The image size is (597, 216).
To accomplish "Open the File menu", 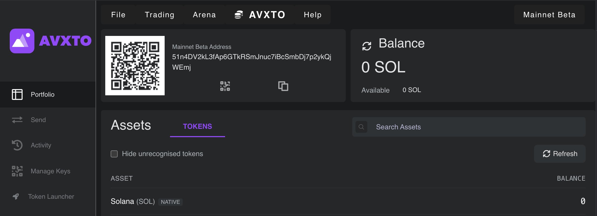I will click(x=118, y=15).
